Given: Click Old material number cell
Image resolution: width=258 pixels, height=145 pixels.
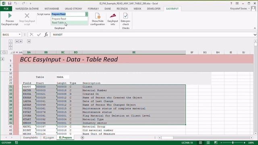Looking at the screenshot, I should coord(134,130).
